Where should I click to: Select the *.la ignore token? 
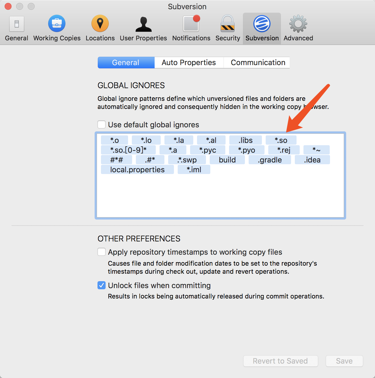tap(179, 140)
